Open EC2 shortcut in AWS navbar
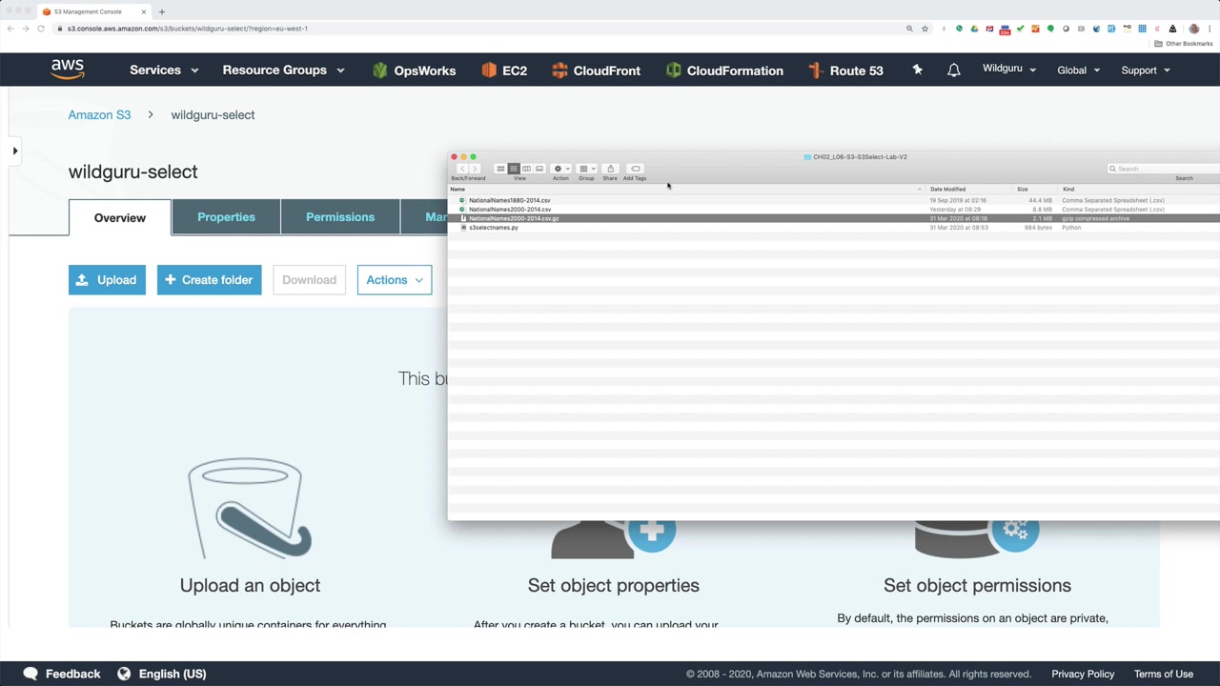Screen dimensions: 1220x686 pos(504,71)
